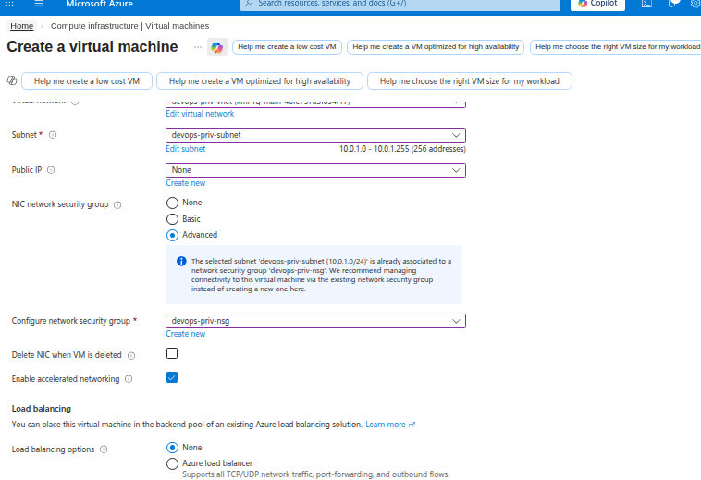Viewport: 701px width, 480px height.
Task: Click Edit virtual network link
Action: 200,114
